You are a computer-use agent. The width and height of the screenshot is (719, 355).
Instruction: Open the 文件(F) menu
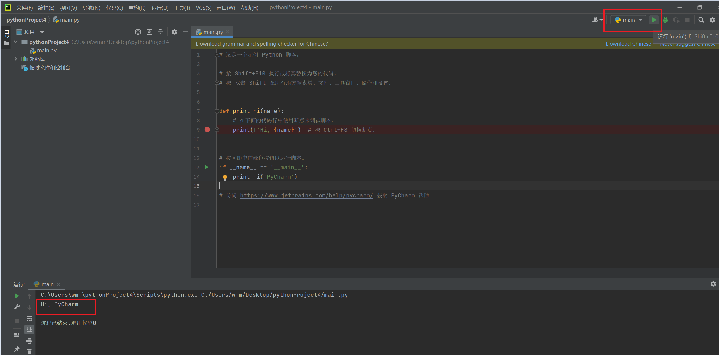(24, 8)
